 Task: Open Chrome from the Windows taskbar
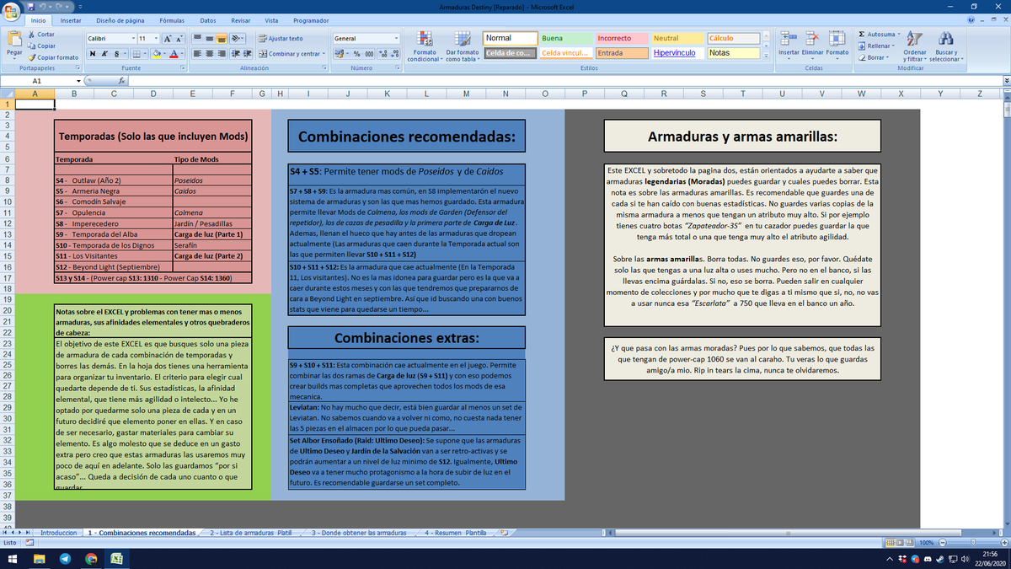click(91, 560)
